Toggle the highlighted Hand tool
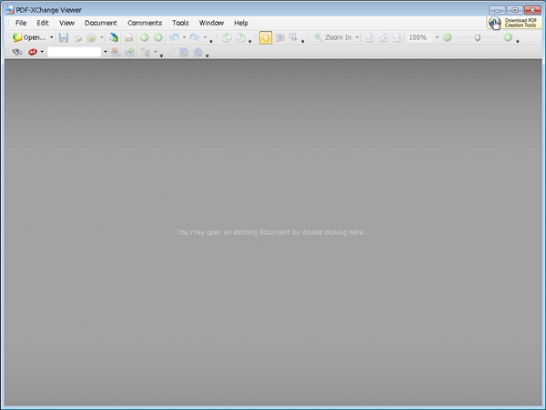 coord(266,37)
